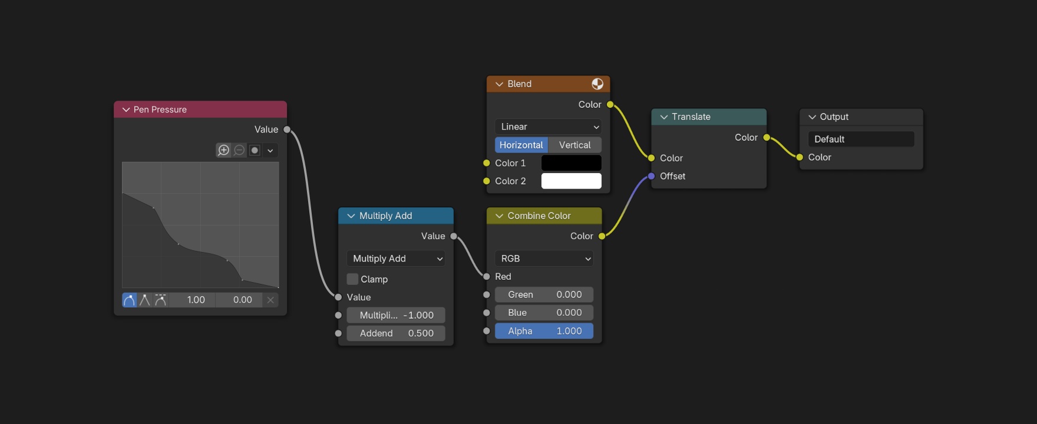This screenshot has width=1037, height=424.
Task: Select Vertical blend direction
Action: pos(575,145)
